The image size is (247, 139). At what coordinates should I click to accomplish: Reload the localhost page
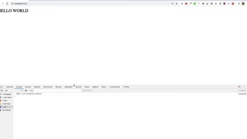[7, 3]
